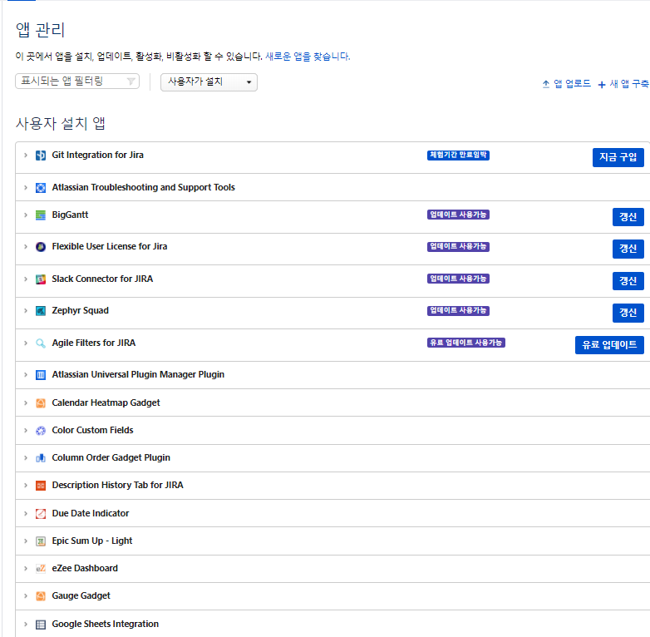Image resolution: width=650 pixels, height=637 pixels.
Task: Click the Epic Sum Up - Light icon
Action: [41, 541]
